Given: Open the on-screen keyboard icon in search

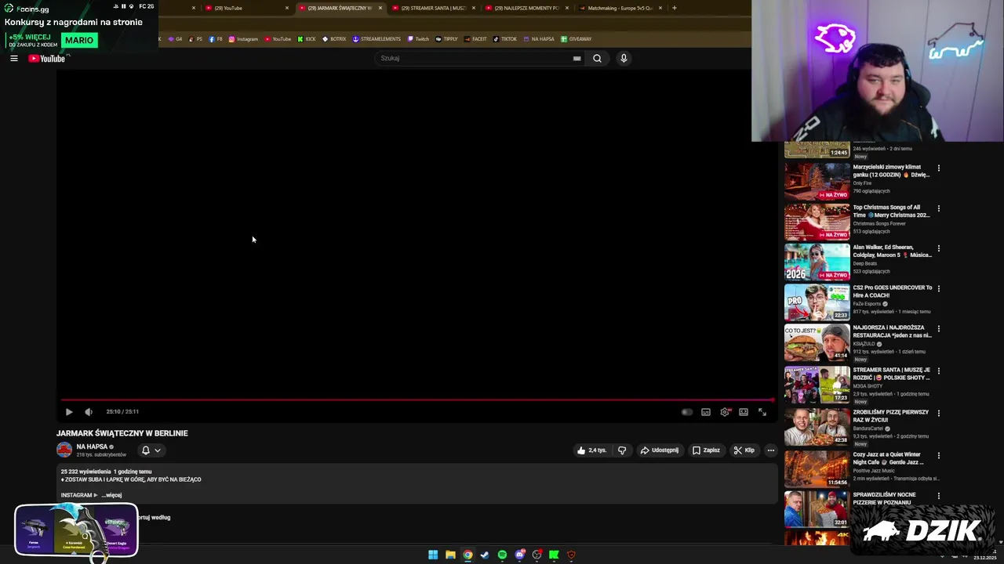Looking at the screenshot, I should tap(577, 58).
